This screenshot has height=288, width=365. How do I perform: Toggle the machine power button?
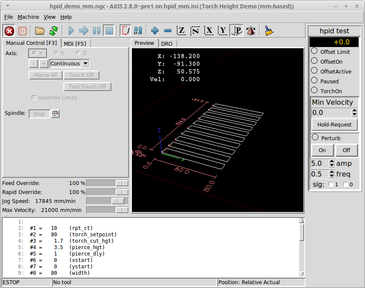22,31
